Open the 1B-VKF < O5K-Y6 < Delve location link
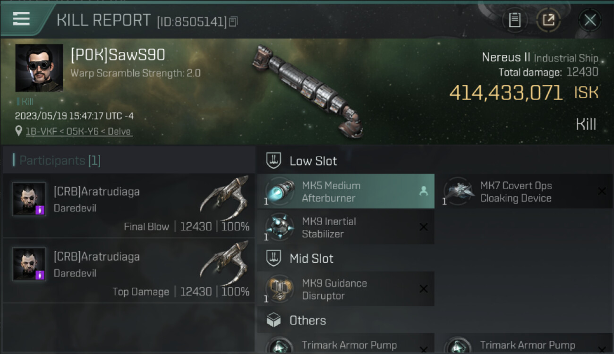 pyautogui.click(x=79, y=132)
